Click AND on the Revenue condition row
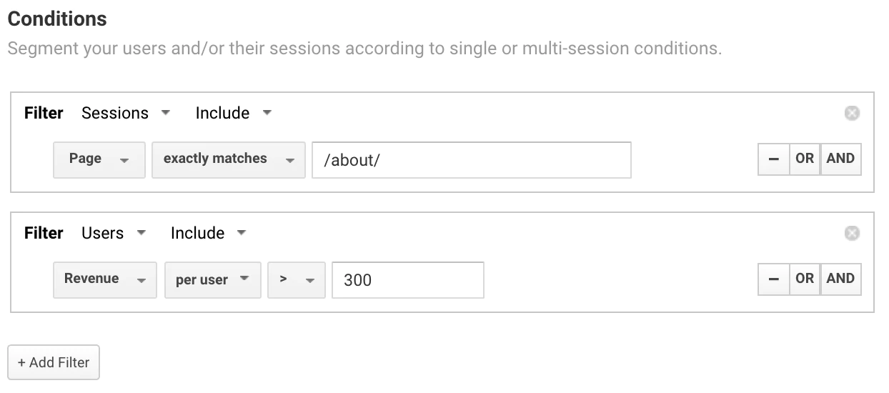 [x=840, y=279]
